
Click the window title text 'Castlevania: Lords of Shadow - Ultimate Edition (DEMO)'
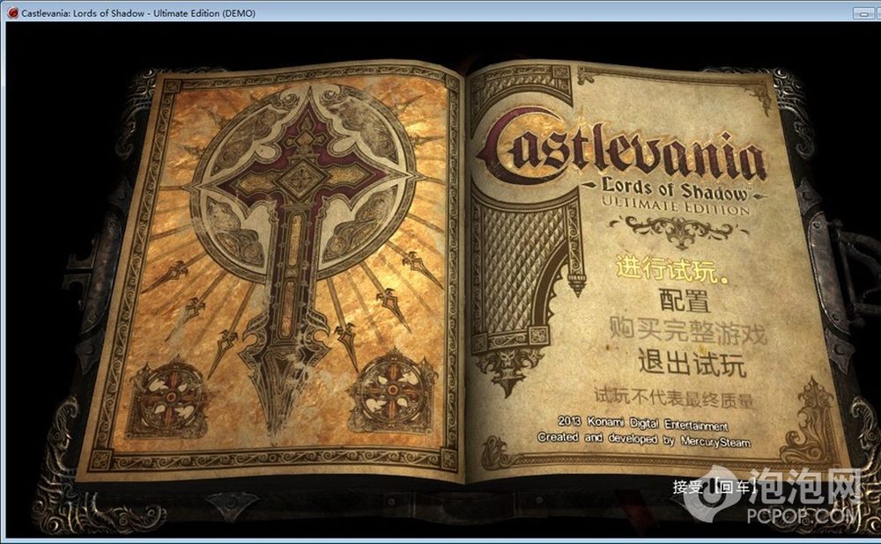coord(138,13)
